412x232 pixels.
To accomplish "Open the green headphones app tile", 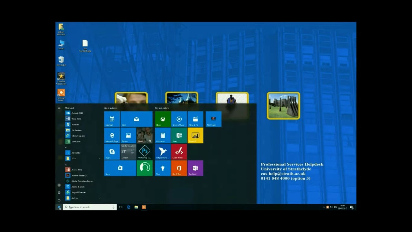I will [x=145, y=168].
